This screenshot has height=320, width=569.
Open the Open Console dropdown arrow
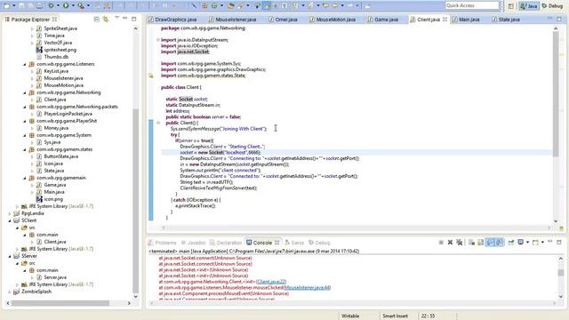click(x=542, y=242)
